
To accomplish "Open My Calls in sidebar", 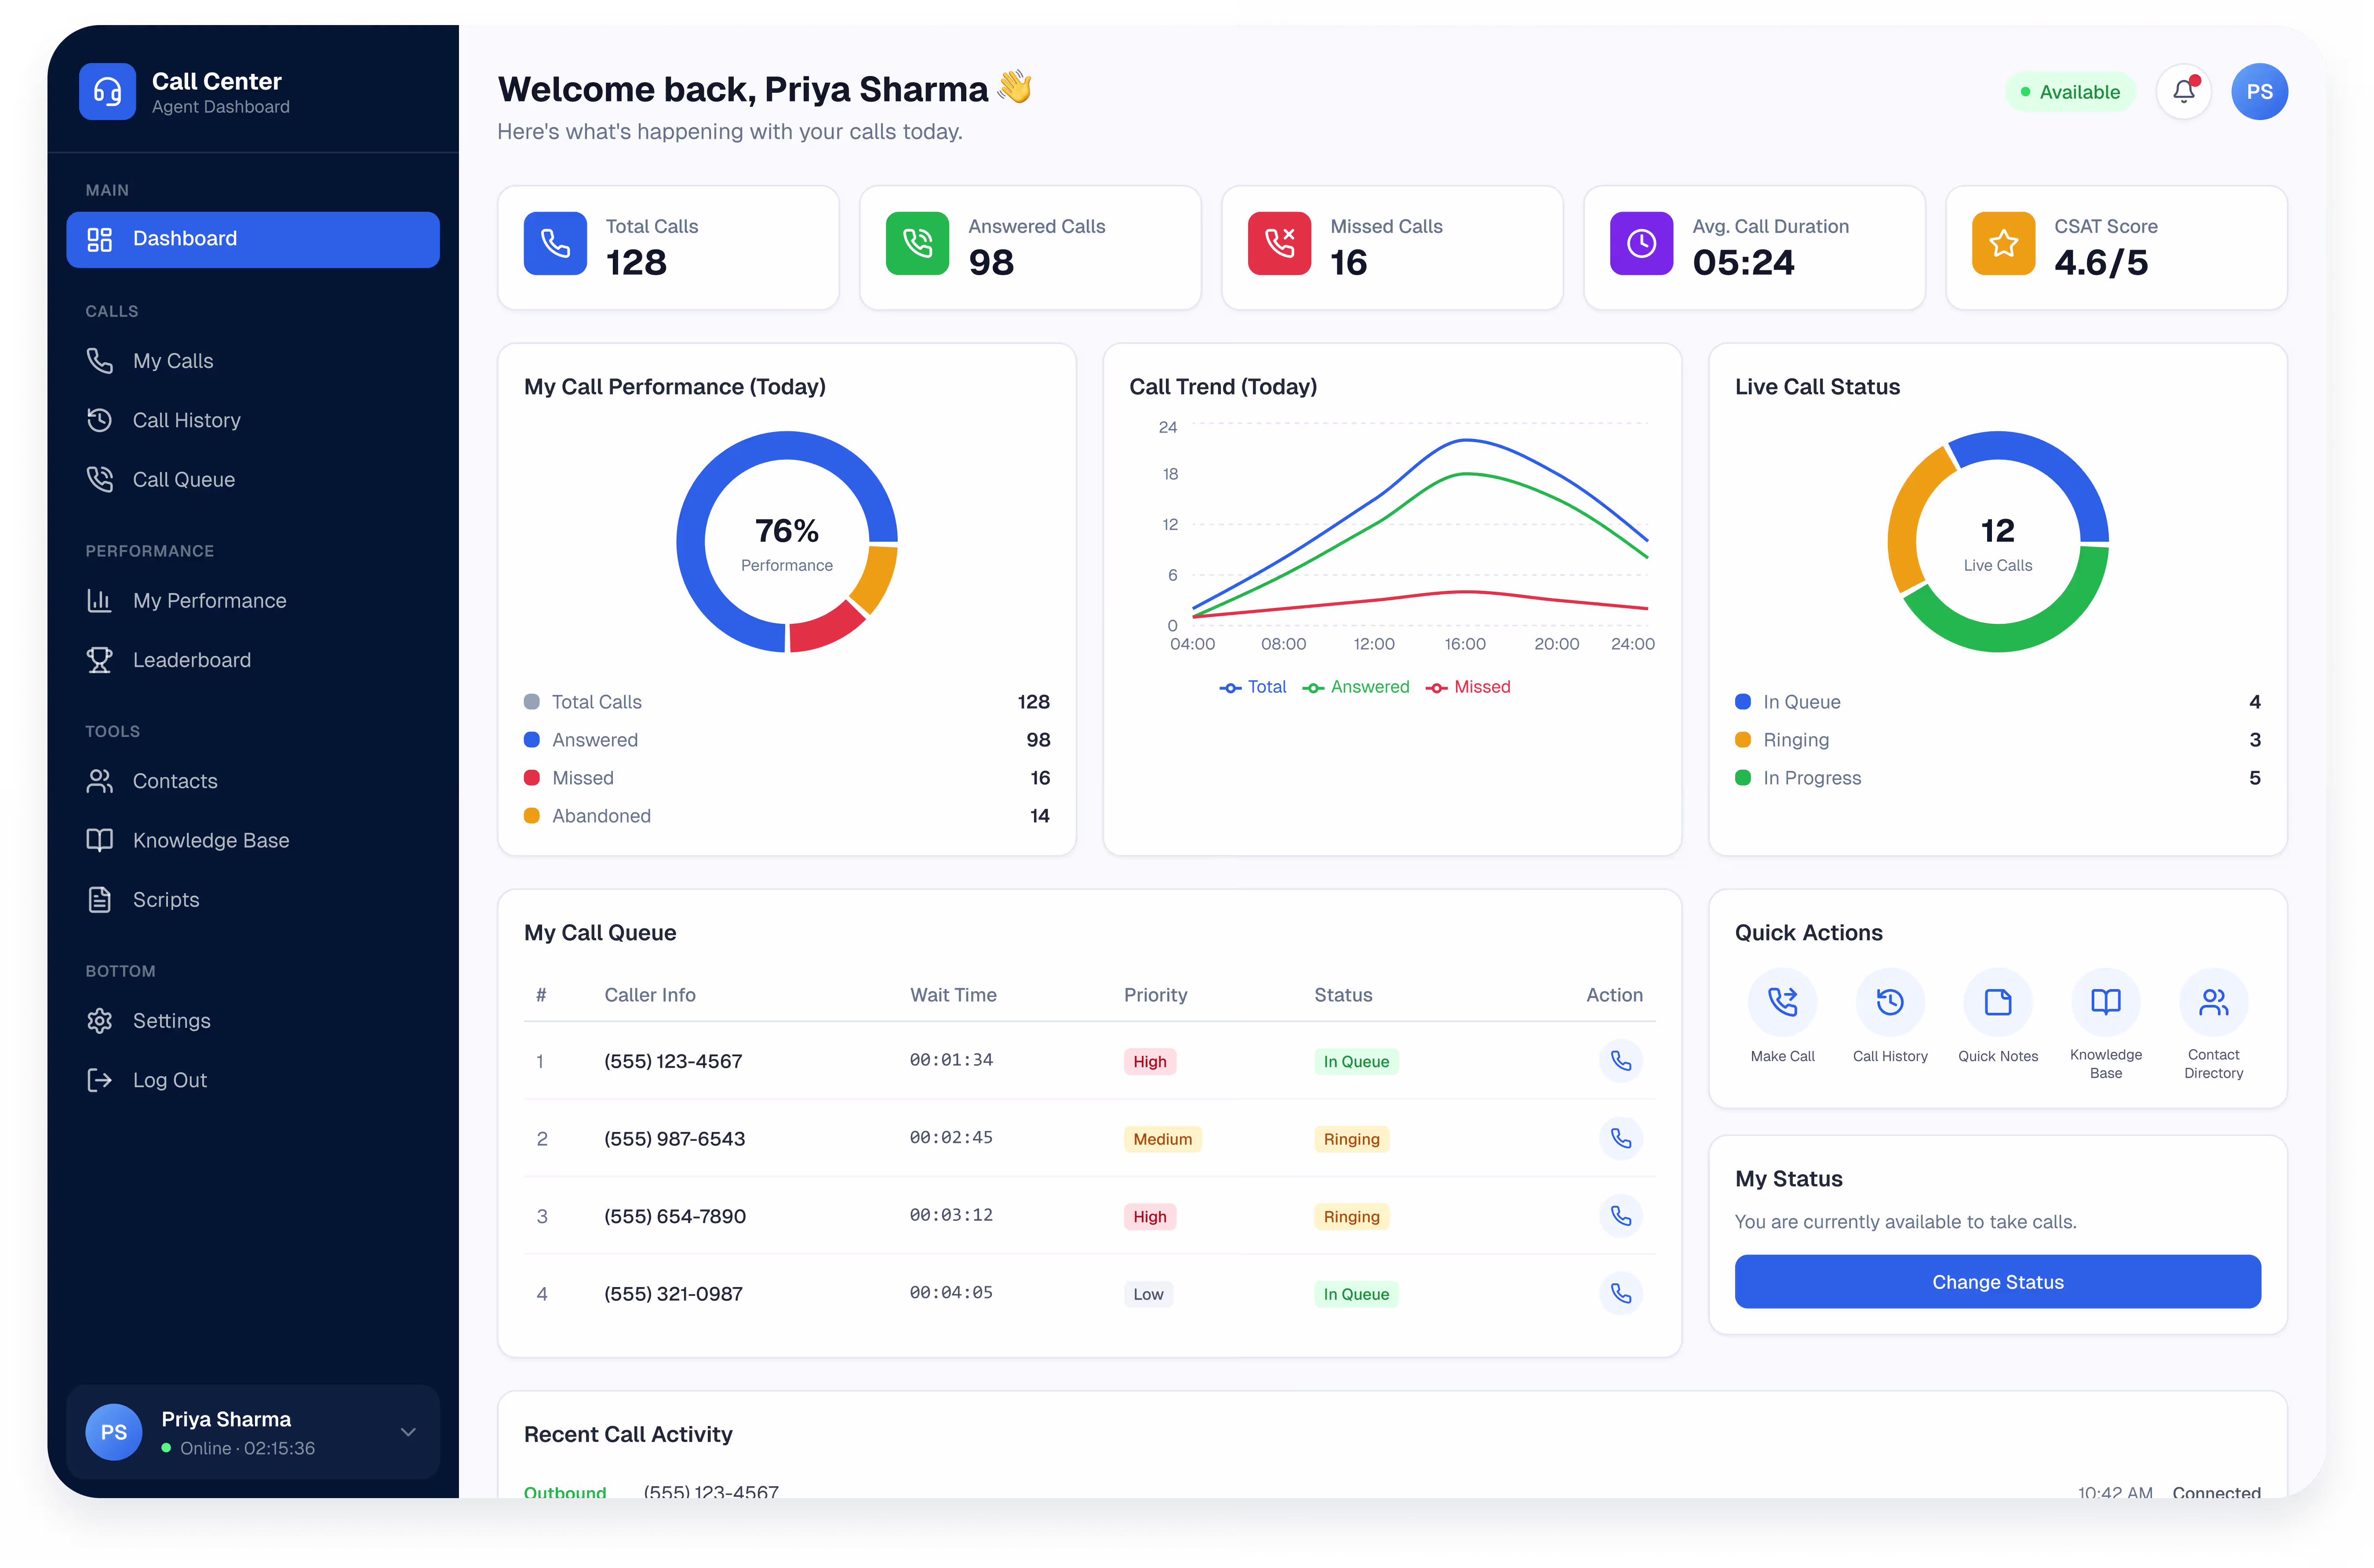I will 253,361.
